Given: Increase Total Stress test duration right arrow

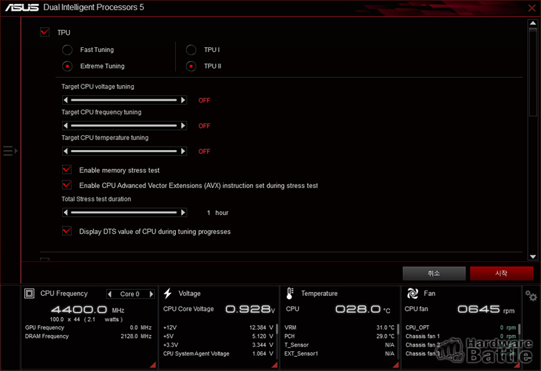Looking at the screenshot, I should pyautogui.click(x=183, y=212).
